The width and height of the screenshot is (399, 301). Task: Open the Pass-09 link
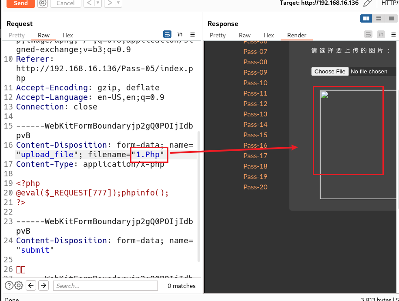coord(255,73)
